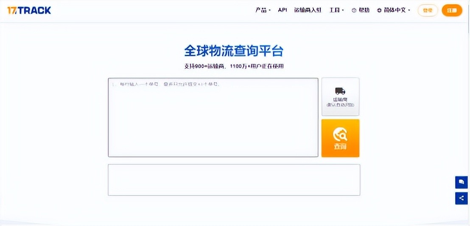Click the empty box below the tracking input
The image size is (470, 226).
(x=234, y=180)
